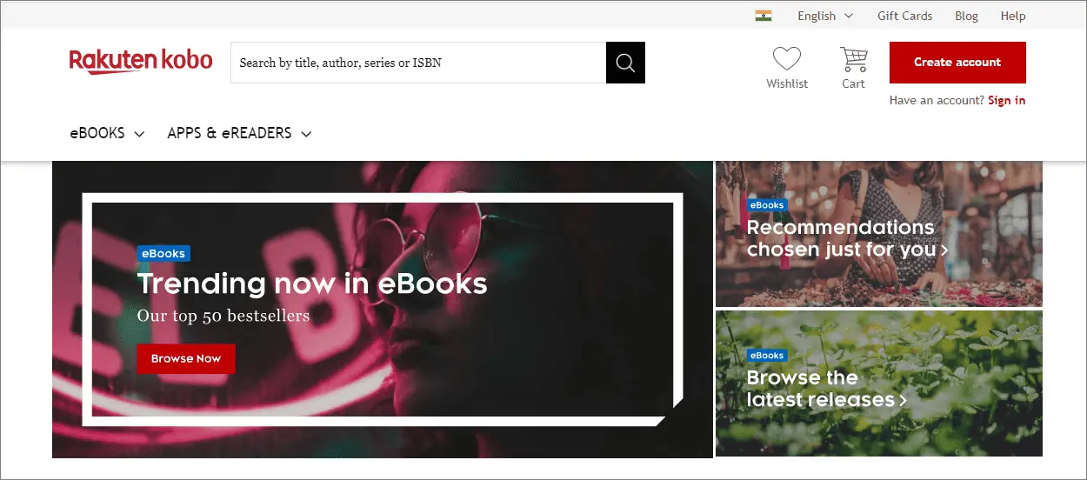Click the Have an account? text
This screenshot has height=480, width=1087.
(937, 100)
